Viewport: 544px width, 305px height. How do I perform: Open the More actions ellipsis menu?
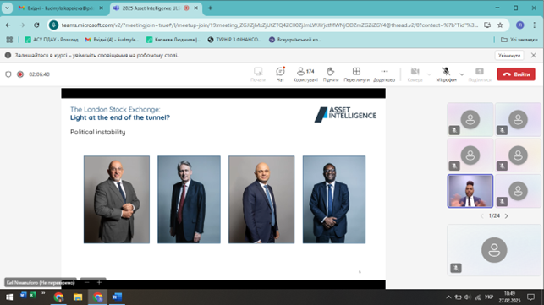[384, 74]
